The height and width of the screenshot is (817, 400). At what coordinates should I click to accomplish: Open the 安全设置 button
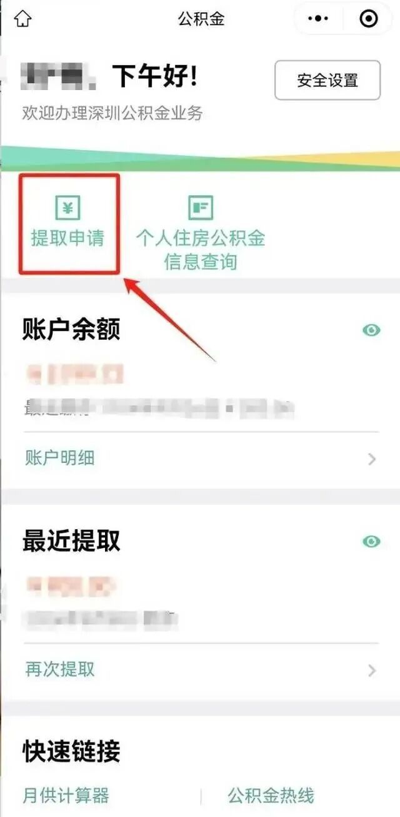click(x=327, y=80)
